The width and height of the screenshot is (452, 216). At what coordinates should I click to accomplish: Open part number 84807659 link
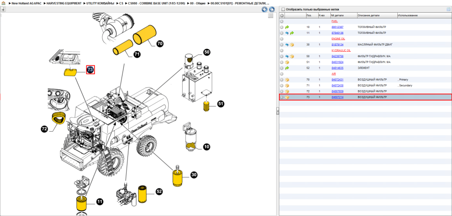pyautogui.click(x=337, y=92)
